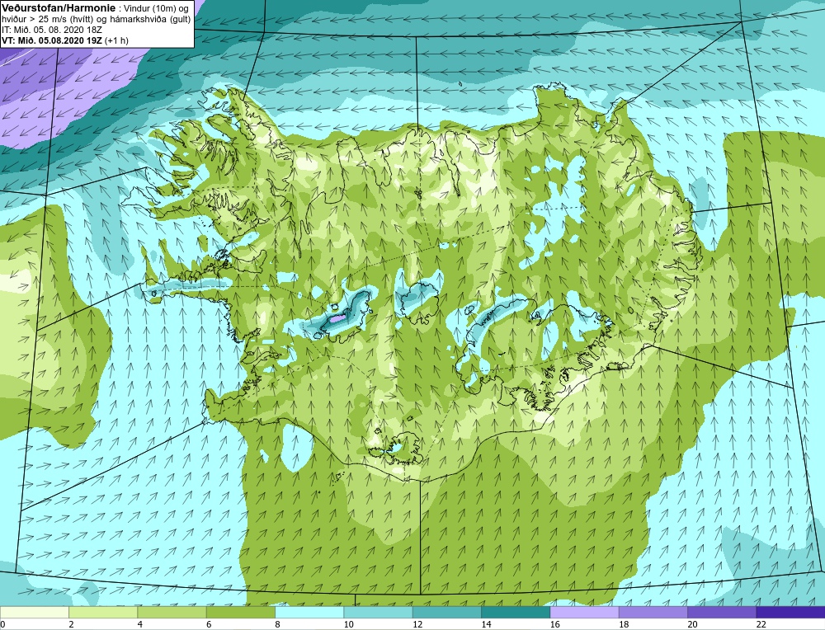Click the legend scale value 22

761,624
